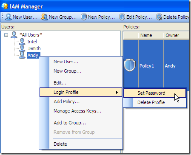Click the New Group... toolbar label
Viewport: 191px width, 155px height.
pyautogui.click(x=63, y=17)
